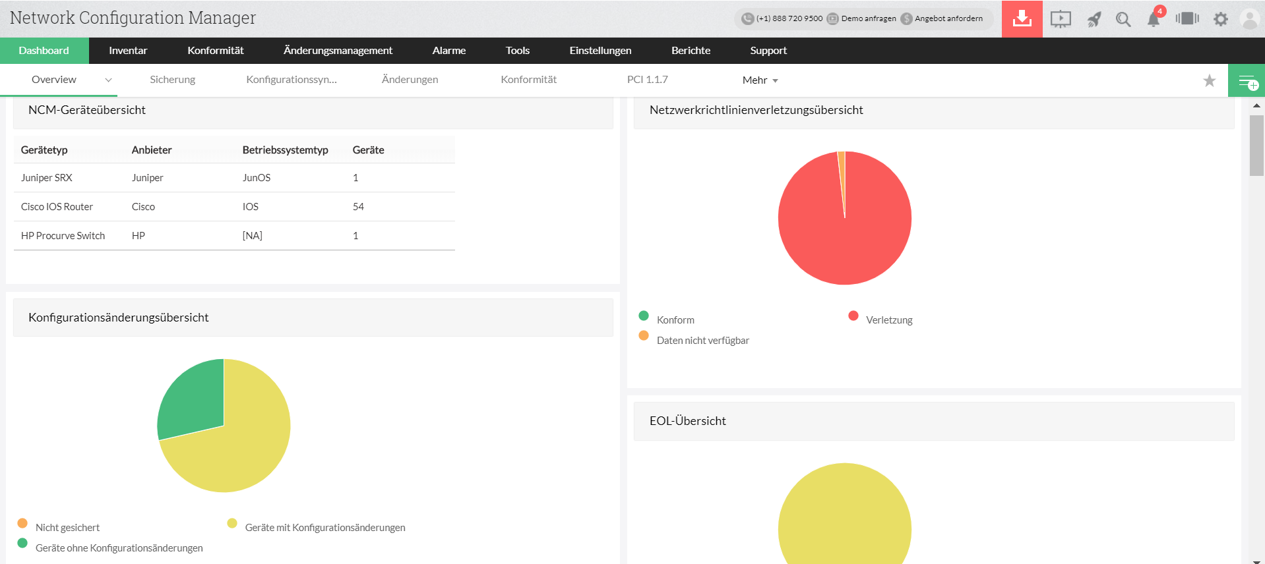Viewport: 1265px width, 564px height.
Task: Open the search magnifier icon
Action: [1123, 19]
